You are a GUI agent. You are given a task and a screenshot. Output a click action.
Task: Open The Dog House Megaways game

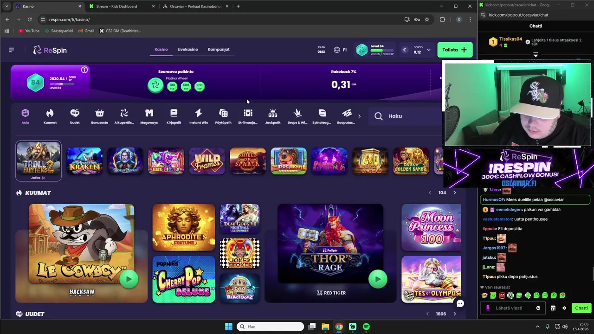pyautogui.click(x=289, y=161)
